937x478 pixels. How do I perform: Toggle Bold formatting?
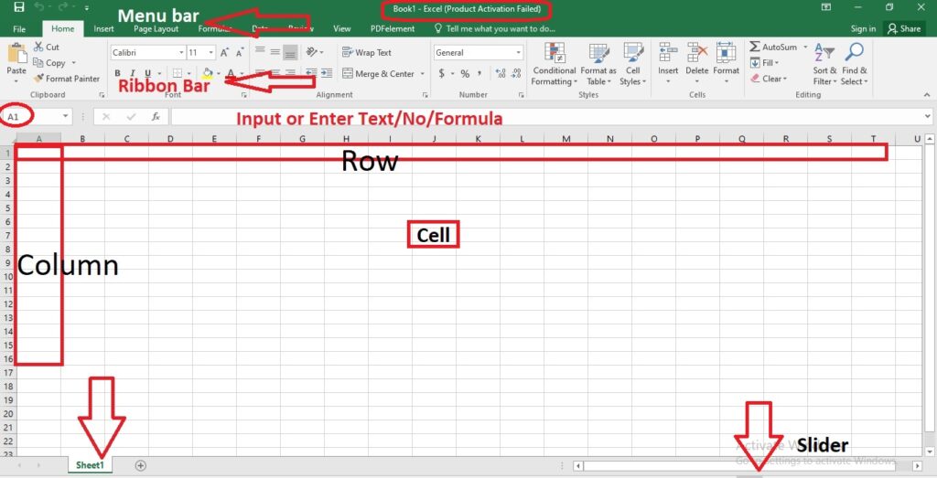[117, 74]
